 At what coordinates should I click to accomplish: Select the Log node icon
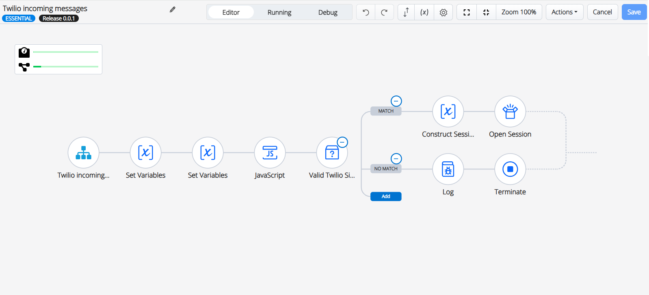[448, 169]
